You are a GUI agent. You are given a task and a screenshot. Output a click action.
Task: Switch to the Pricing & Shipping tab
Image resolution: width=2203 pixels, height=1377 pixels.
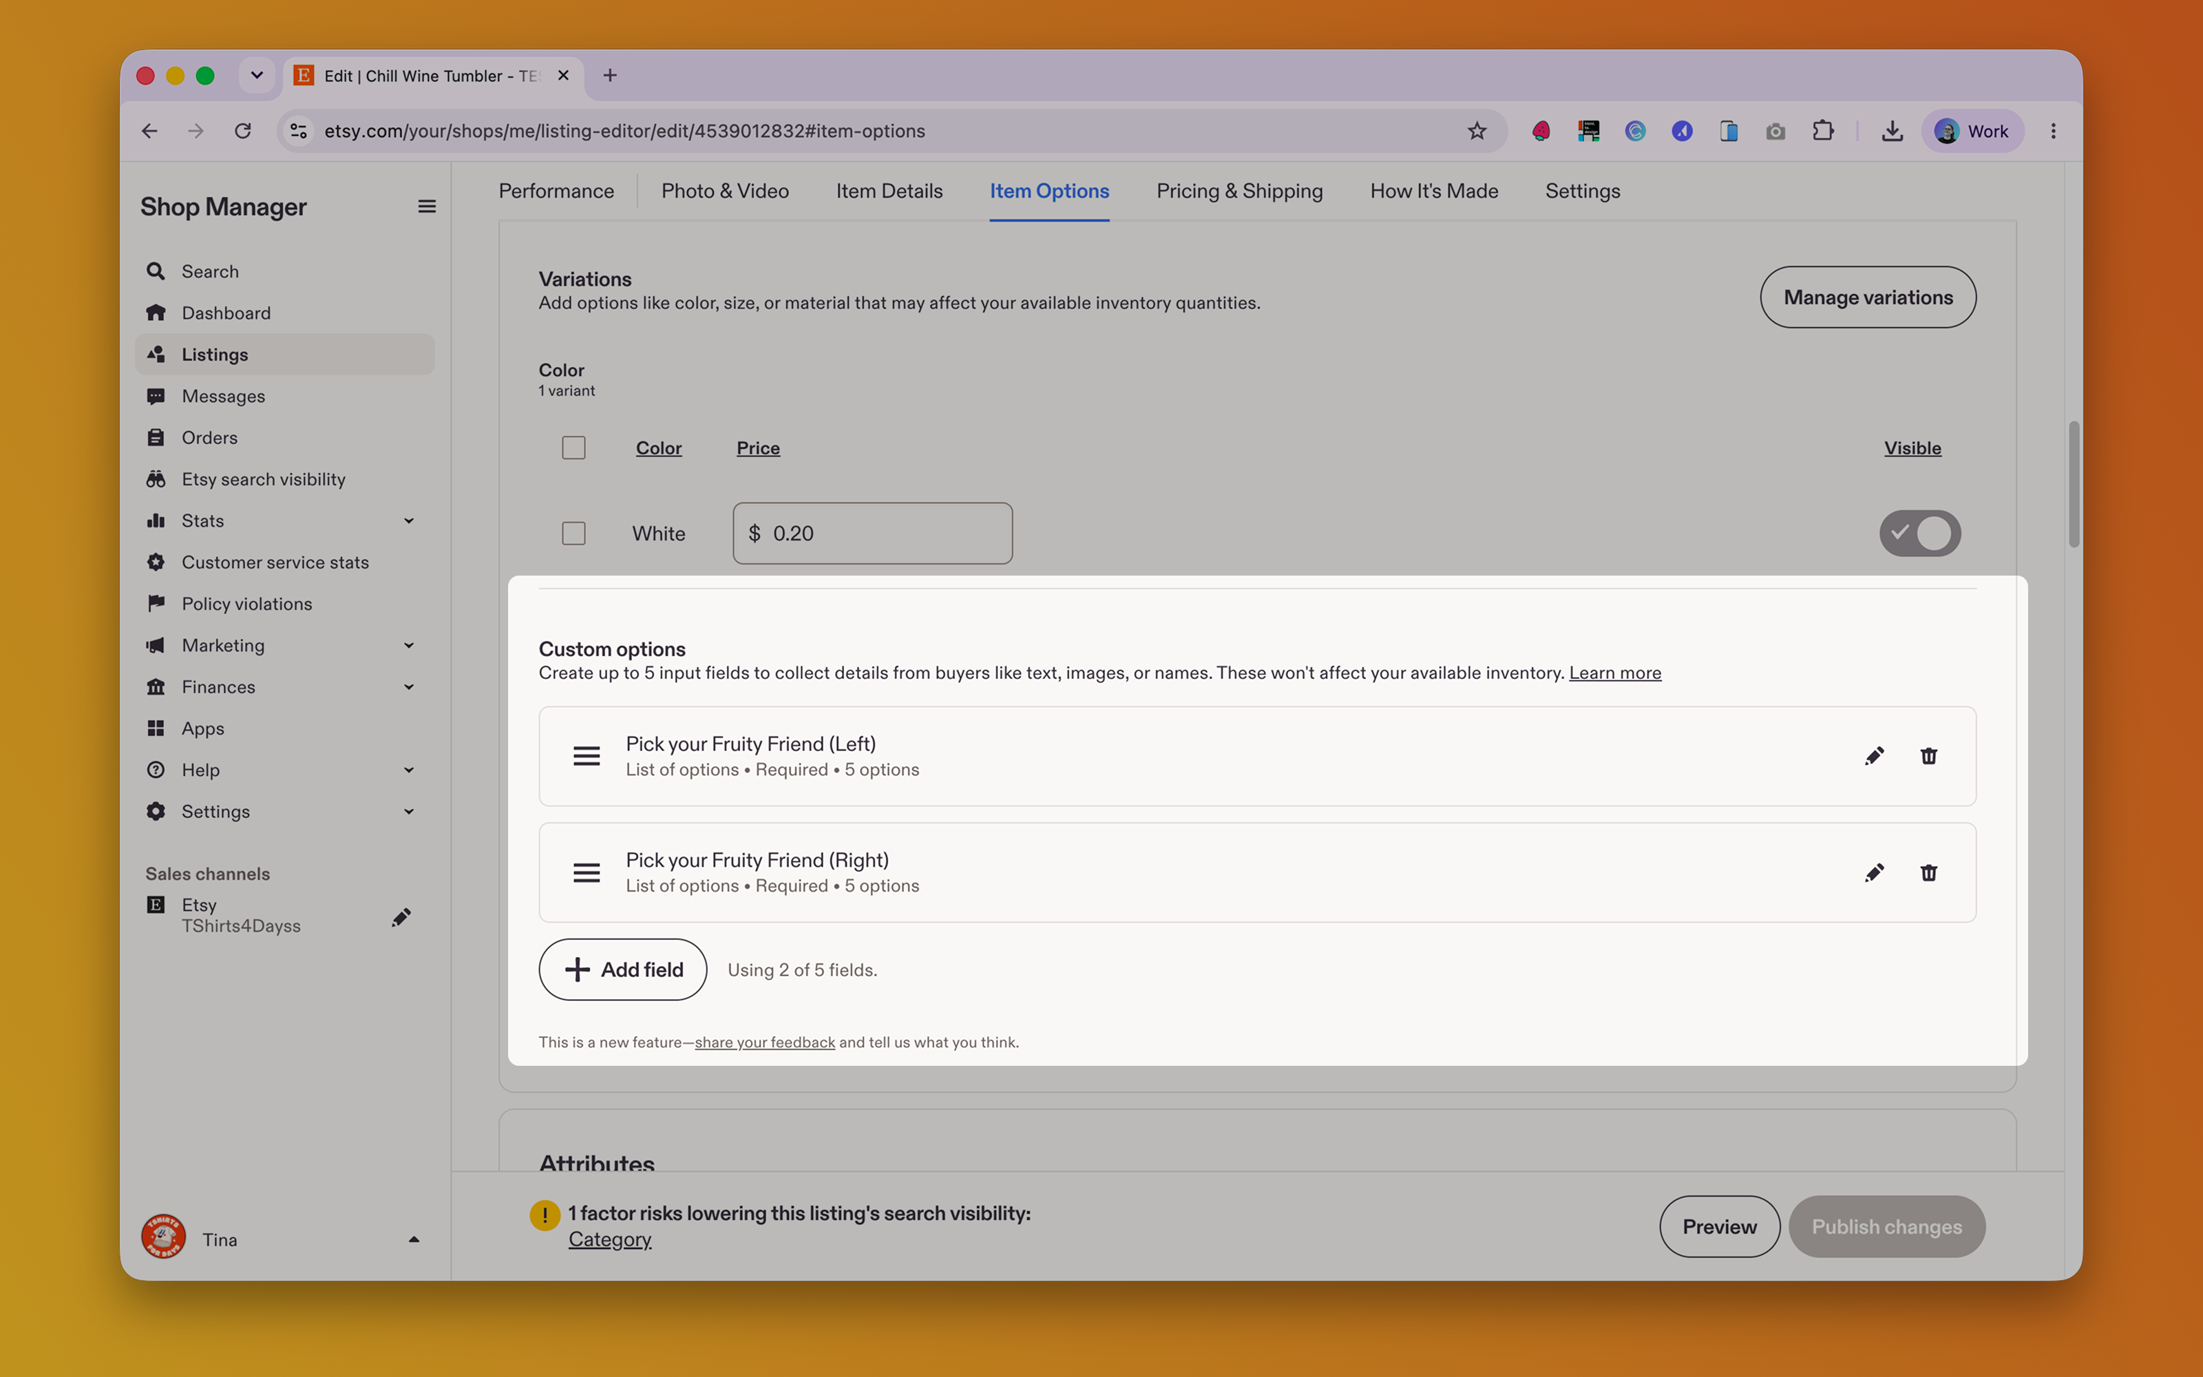tap(1239, 191)
